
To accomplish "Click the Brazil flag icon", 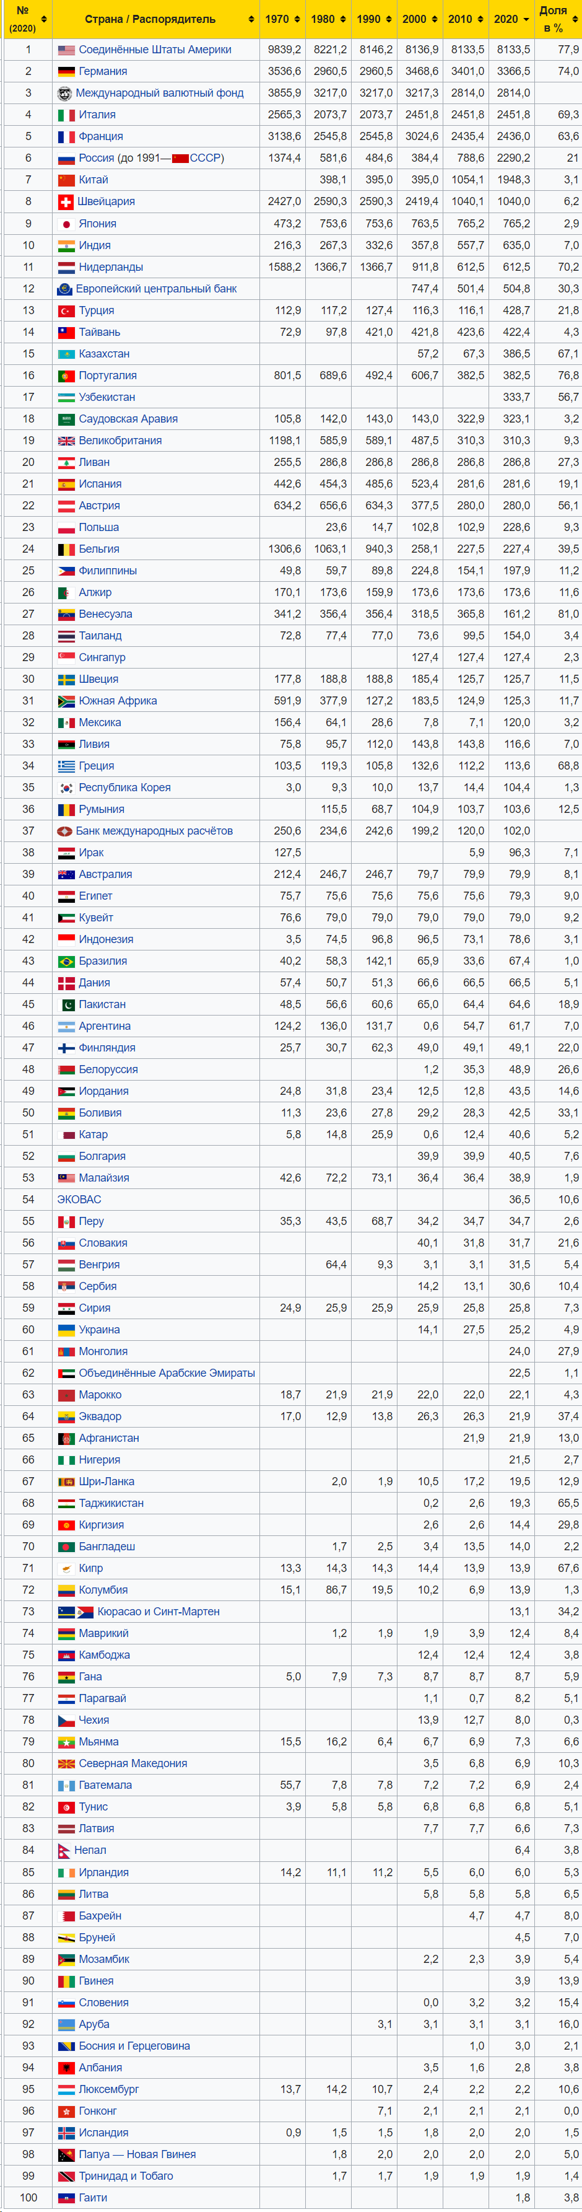I will pos(66,961).
